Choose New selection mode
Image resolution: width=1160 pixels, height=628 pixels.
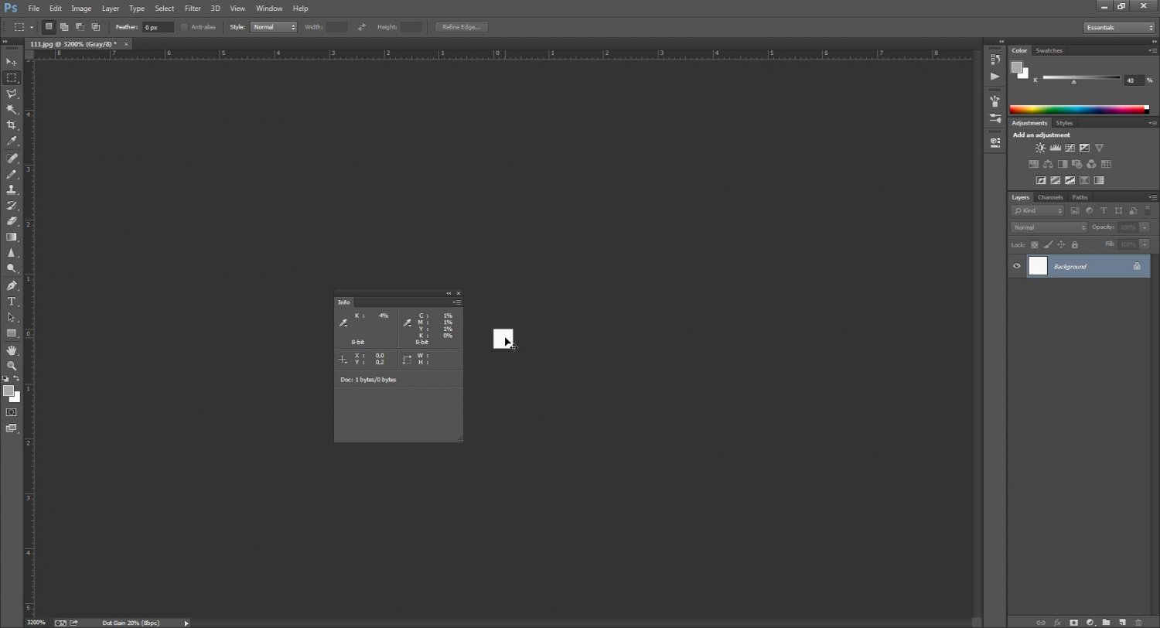(x=49, y=27)
